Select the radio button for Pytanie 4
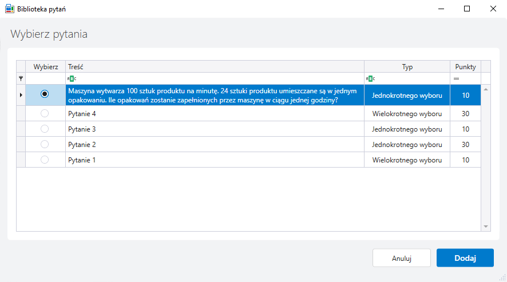Viewport: 507px width, 282px height. click(x=45, y=113)
